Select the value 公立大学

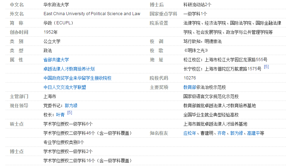click(52, 41)
